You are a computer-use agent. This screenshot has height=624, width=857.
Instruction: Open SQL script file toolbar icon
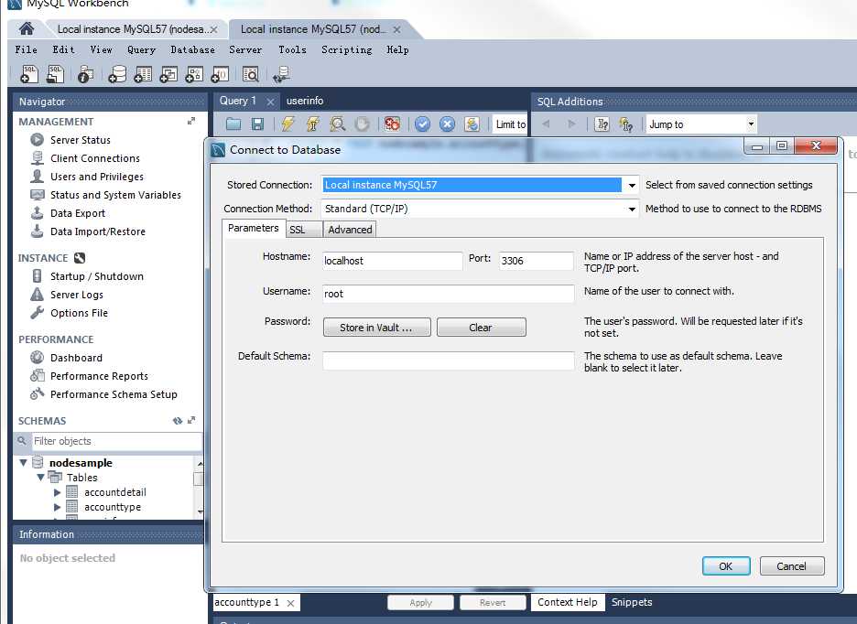click(x=55, y=74)
